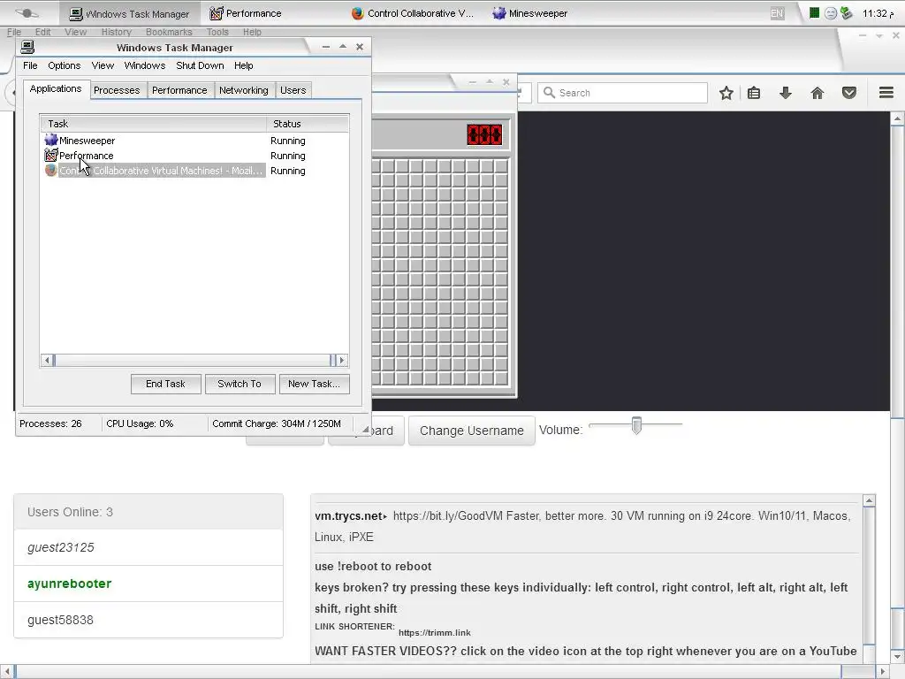
Task: Open the Firefox Tools menu
Action: click(217, 33)
